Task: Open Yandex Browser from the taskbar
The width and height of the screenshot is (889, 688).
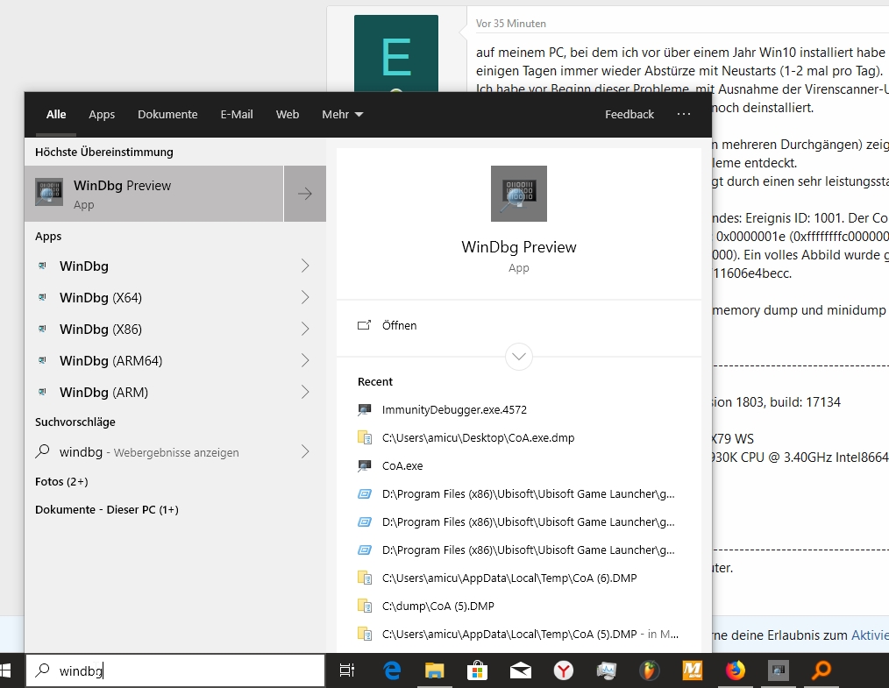Action: (x=562, y=670)
